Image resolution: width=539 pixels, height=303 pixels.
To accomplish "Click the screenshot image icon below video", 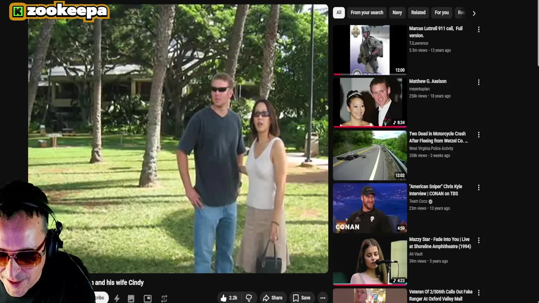I will [131, 298].
